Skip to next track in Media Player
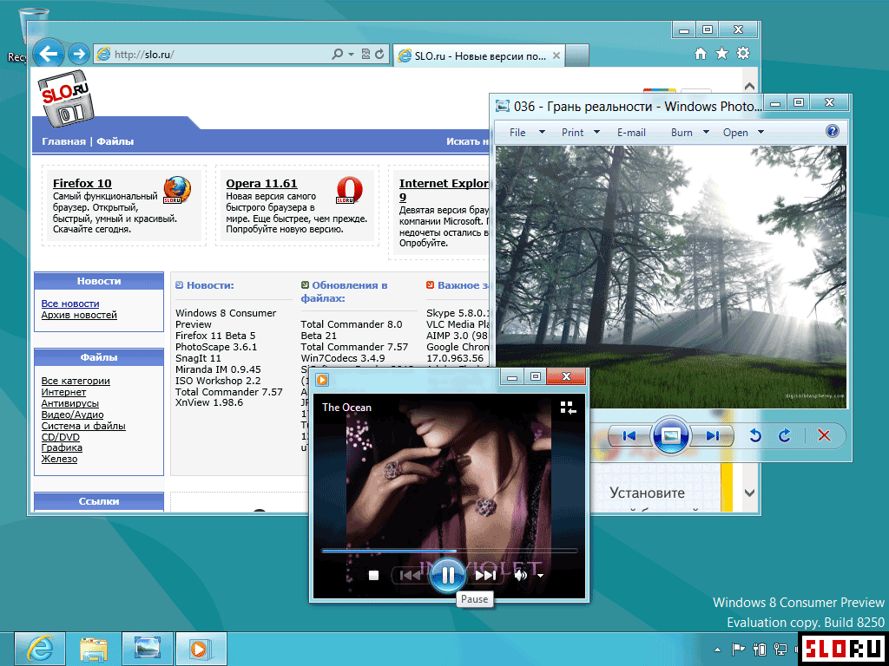Screen dimensions: 889x666 tap(485, 576)
